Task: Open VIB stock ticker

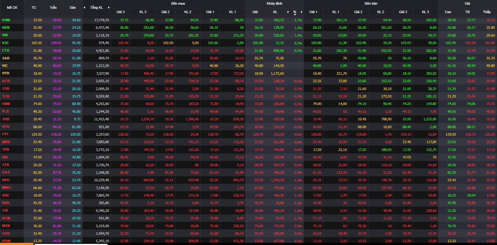Action: [x=5, y=35]
